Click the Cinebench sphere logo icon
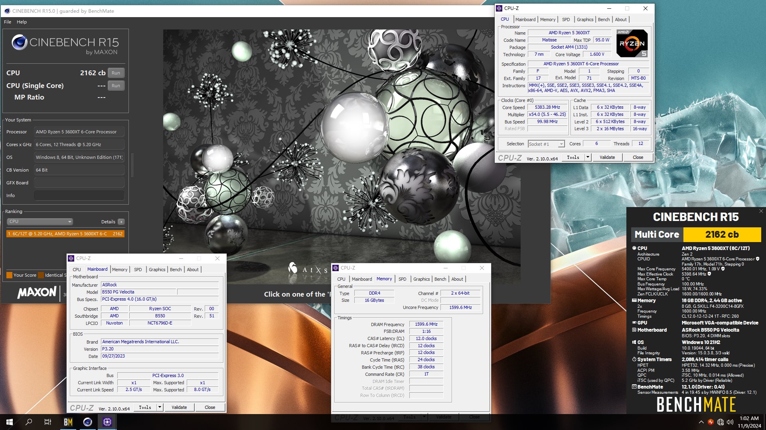766x430 pixels. [x=19, y=42]
